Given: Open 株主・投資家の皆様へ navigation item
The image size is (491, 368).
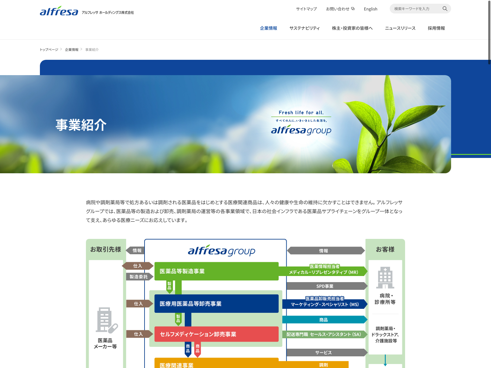Looking at the screenshot, I should coord(352,28).
